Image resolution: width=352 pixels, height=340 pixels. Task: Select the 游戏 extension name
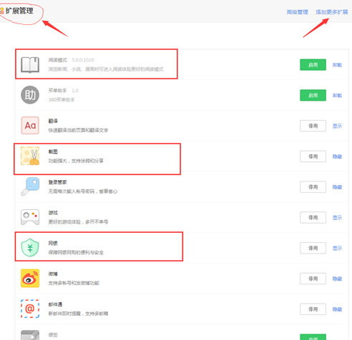click(53, 213)
